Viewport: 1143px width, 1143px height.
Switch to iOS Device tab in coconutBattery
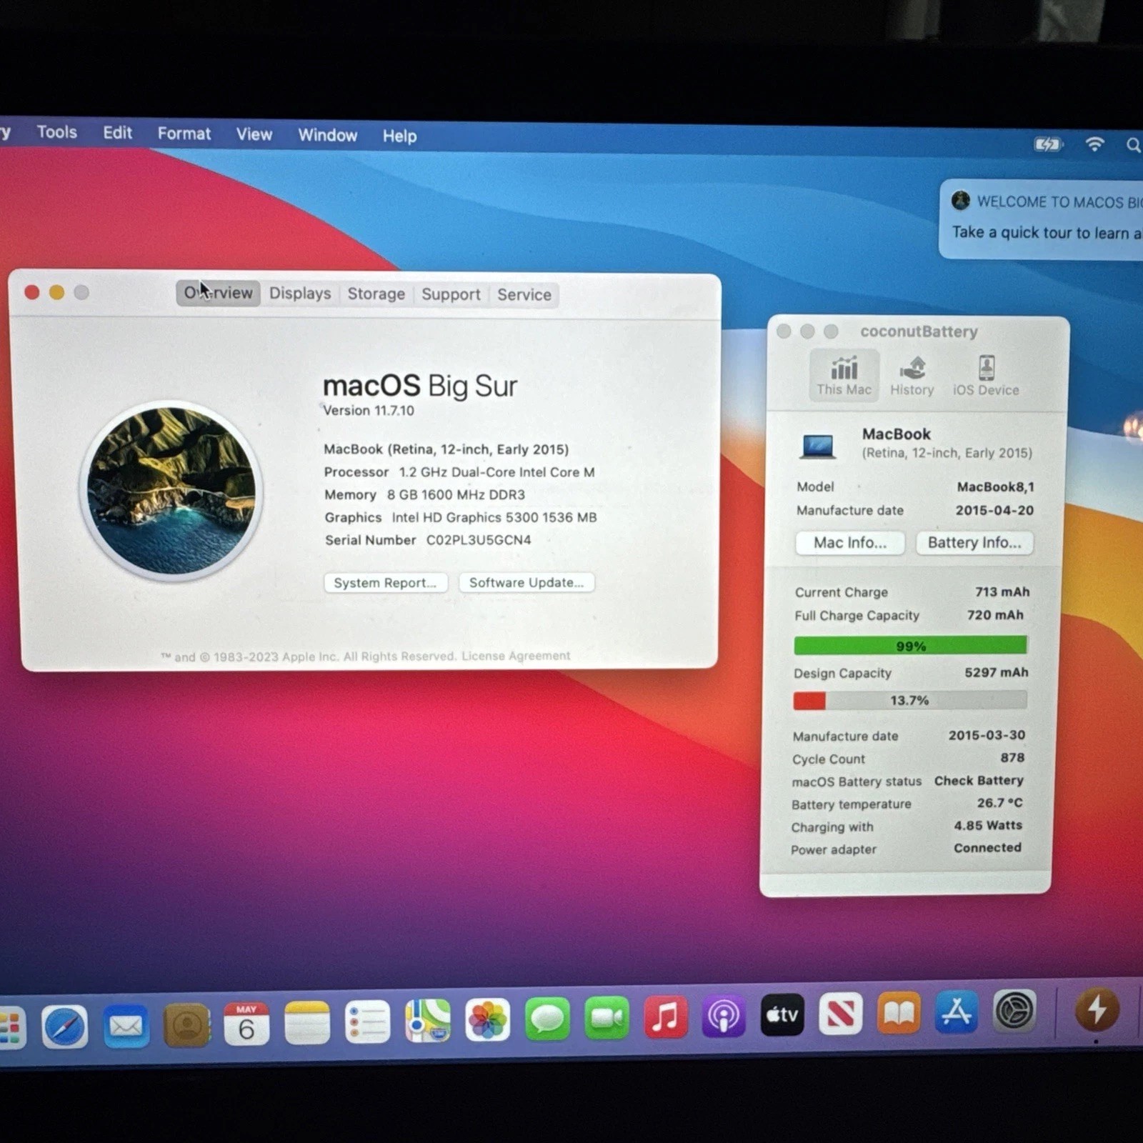pyautogui.click(x=986, y=376)
